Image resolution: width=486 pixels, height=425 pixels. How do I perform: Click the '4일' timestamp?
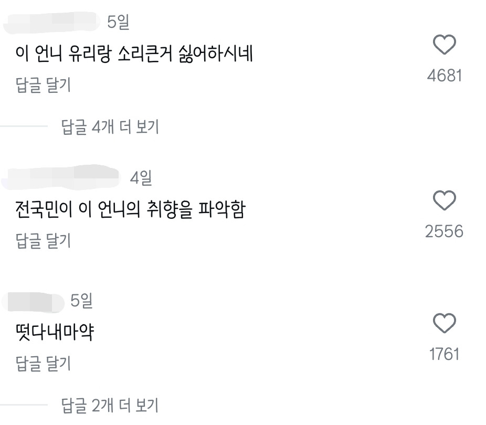(x=141, y=178)
